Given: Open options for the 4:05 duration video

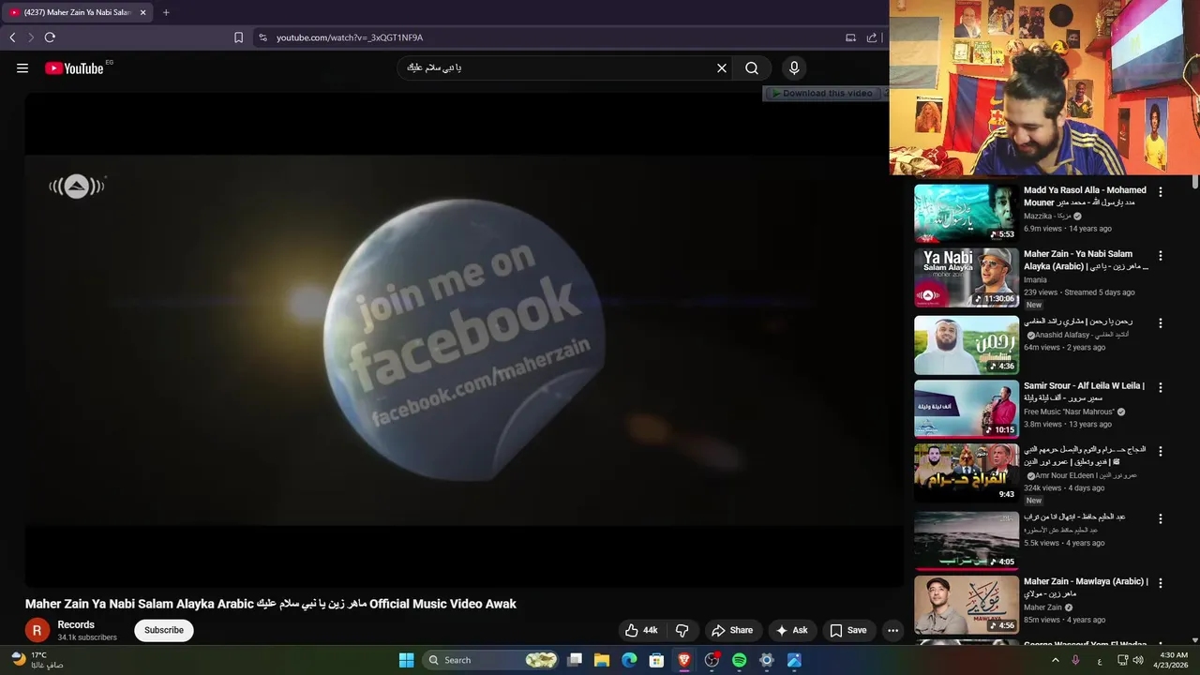Looking at the screenshot, I should tap(1161, 518).
